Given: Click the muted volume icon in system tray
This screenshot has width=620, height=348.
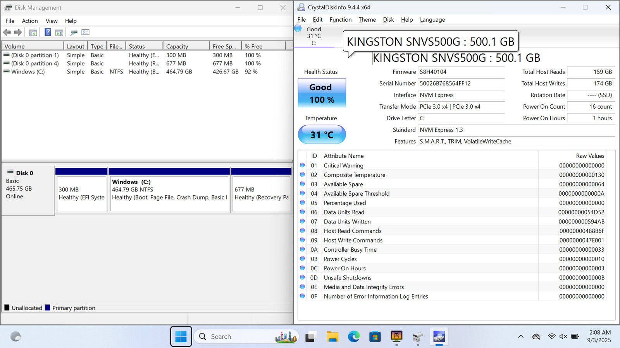Looking at the screenshot, I should (563, 336).
